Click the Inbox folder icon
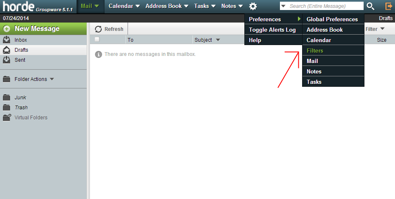The image size is (395, 199). (x=6, y=40)
